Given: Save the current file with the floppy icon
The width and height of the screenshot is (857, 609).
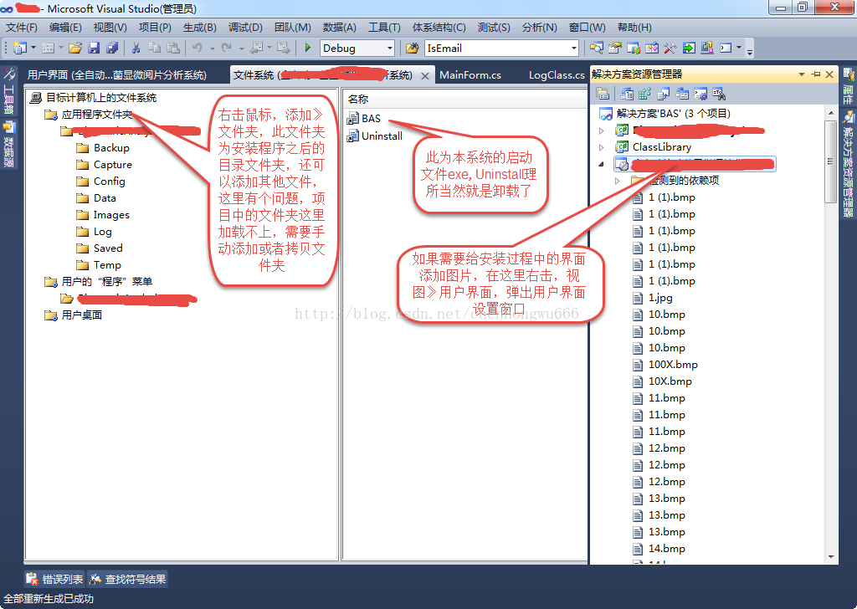Looking at the screenshot, I should point(94,48).
